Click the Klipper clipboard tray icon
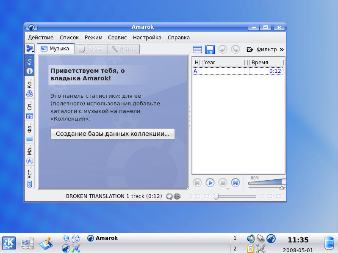 click(x=250, y=248)
